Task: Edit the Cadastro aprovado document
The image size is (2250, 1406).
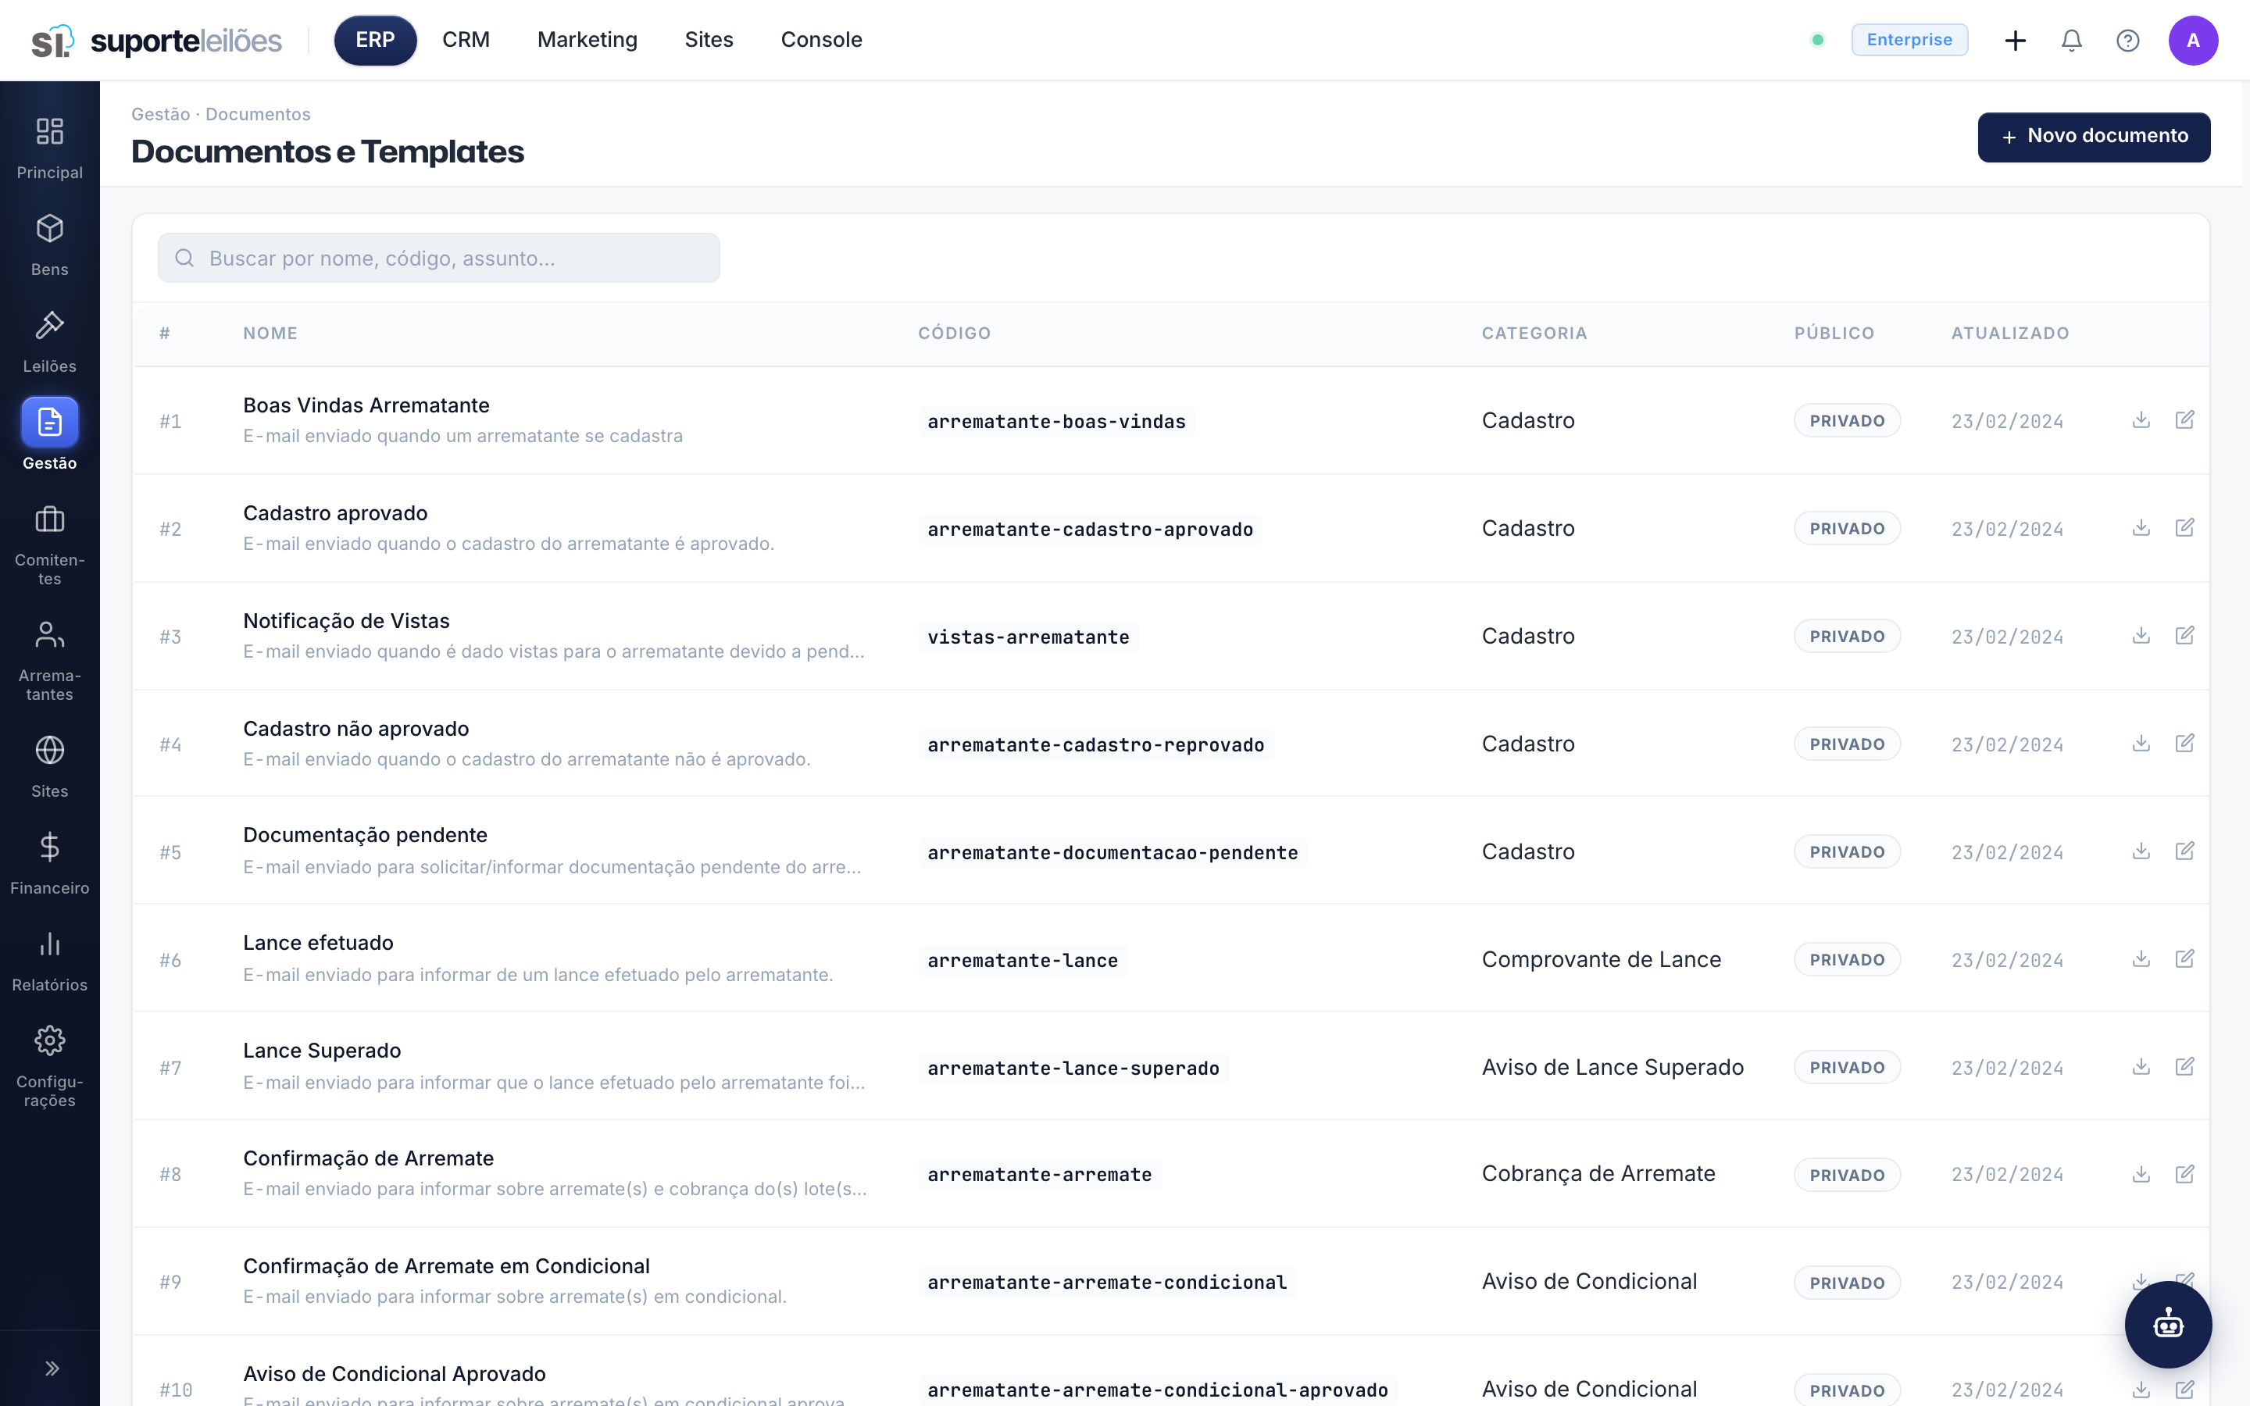Action: click(2185, 527)
